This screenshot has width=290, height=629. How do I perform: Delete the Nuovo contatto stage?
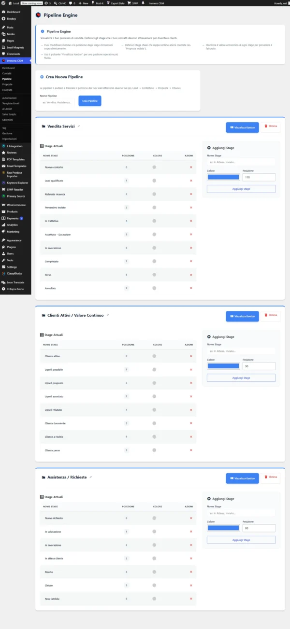191,167
